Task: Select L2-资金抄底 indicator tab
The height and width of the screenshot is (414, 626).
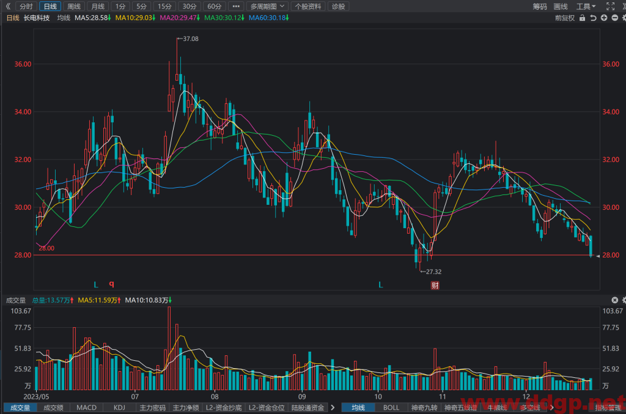Action: 224,408
